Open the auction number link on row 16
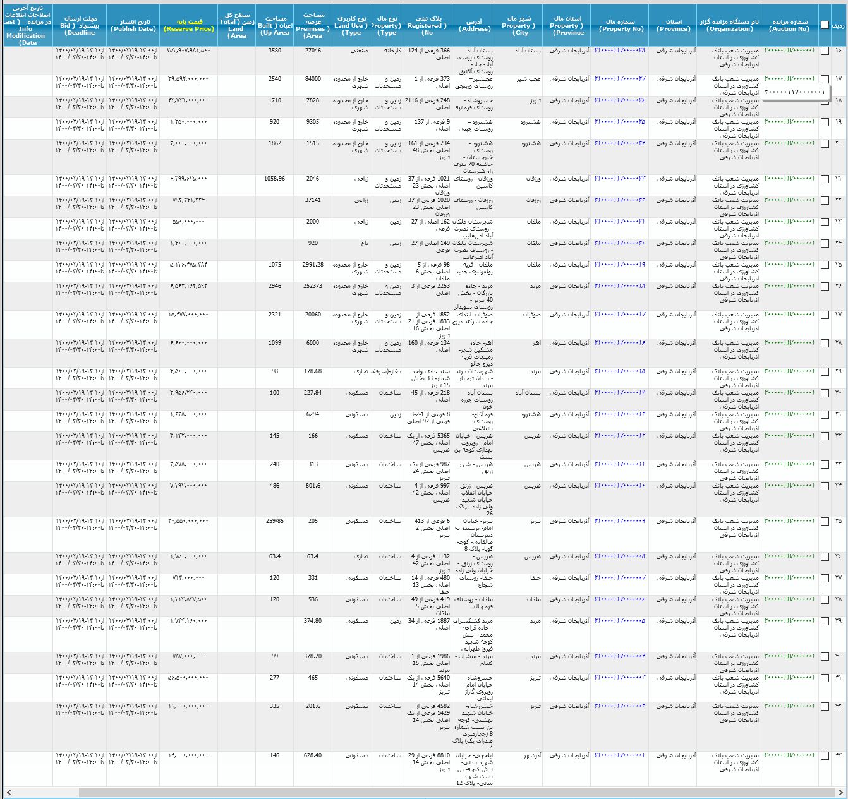The image size is (848, 799). coord(790,51)
